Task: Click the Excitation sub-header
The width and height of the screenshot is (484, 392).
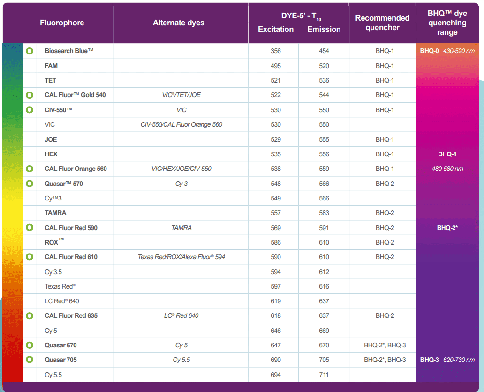Action: point(276,30)
